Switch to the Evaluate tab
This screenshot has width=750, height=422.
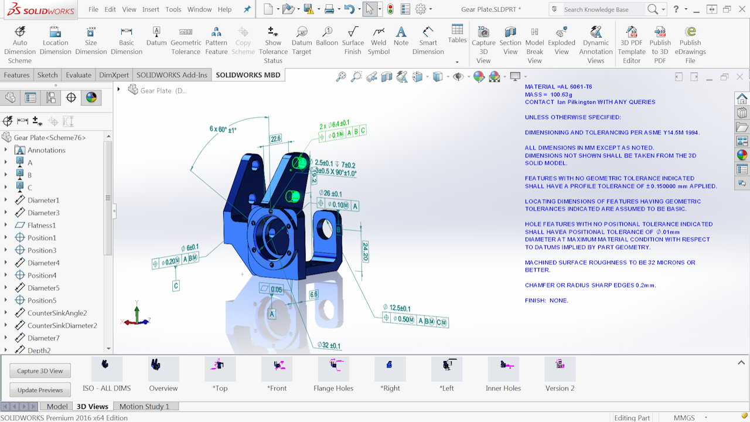(x=79, y=75)
